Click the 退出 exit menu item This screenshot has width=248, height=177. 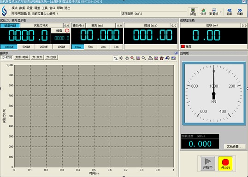click(67, 8)
